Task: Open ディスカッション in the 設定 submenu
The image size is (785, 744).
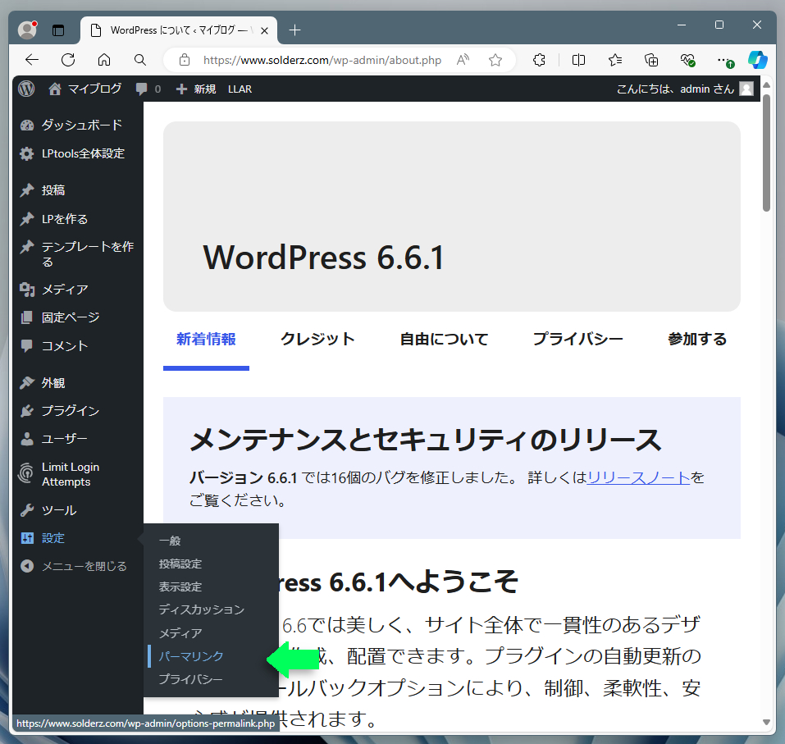Action: click(x=201, y=609)
